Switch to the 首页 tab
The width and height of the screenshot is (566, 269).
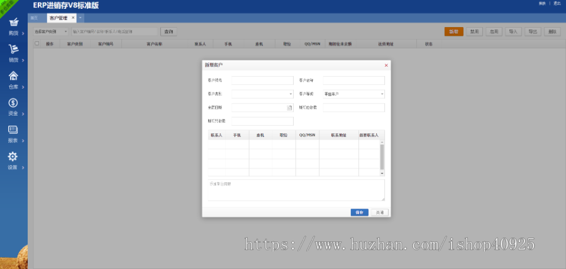tap(35, 18)
